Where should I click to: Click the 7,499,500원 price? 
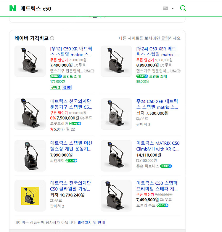click(147, 200)
